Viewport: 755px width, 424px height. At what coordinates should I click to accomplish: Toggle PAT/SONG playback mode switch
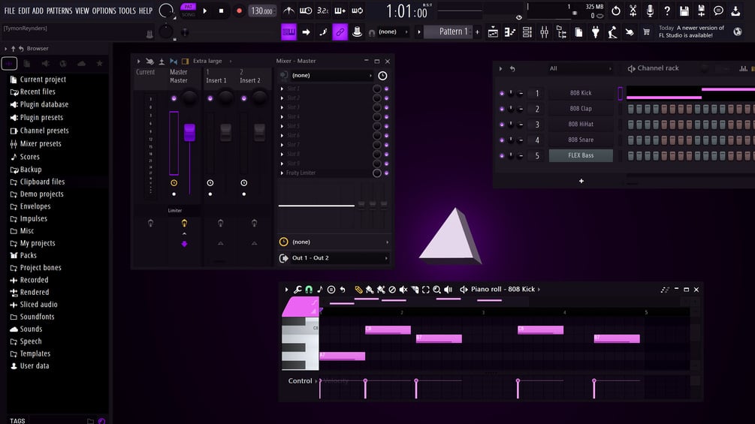click(x=189, y=11)
